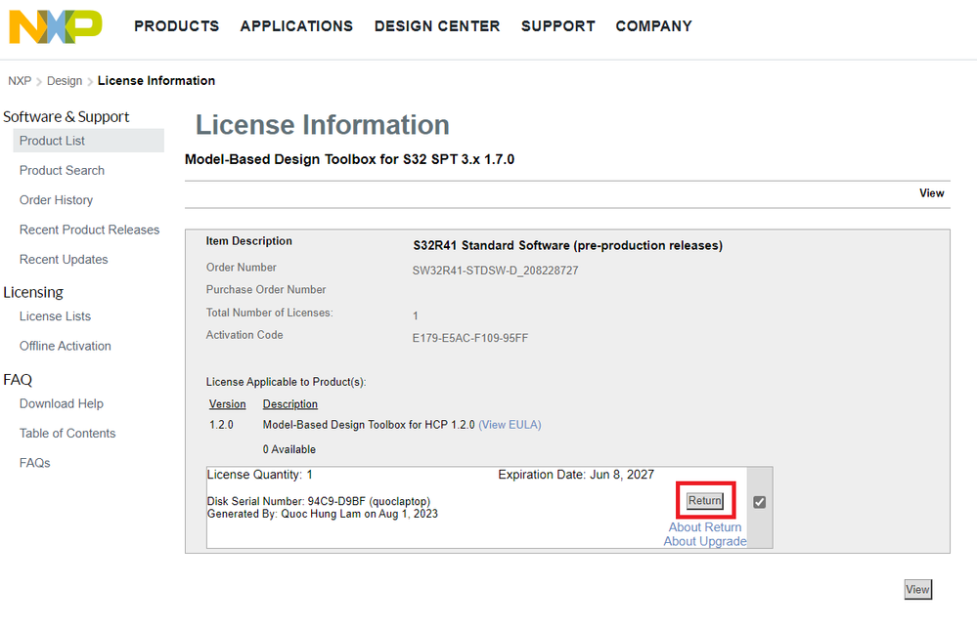
Task: Uncheck the license selection checkbox
Action: [759, 502]
